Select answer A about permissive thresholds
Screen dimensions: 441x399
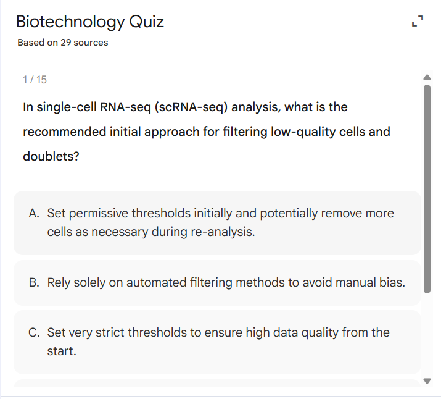pos(217,223)
